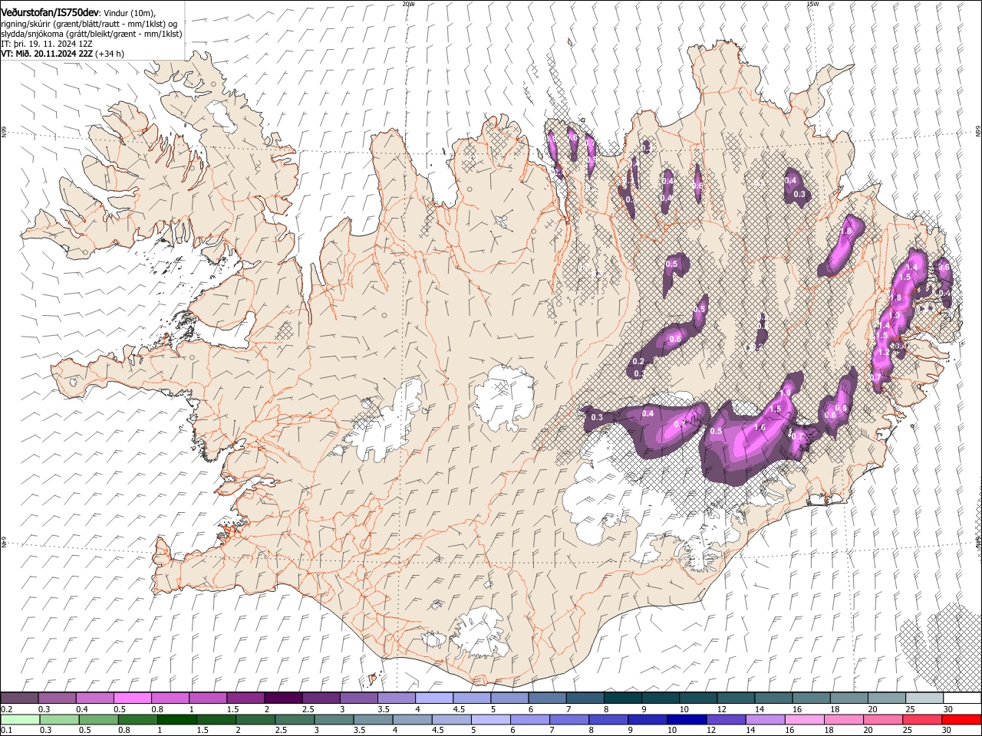The height and width of the screenshot is (736, 982).
Task: Click the 'slydda/snjókoma' description line in the header
Action: pyautogui.click(x=92, y=34)
